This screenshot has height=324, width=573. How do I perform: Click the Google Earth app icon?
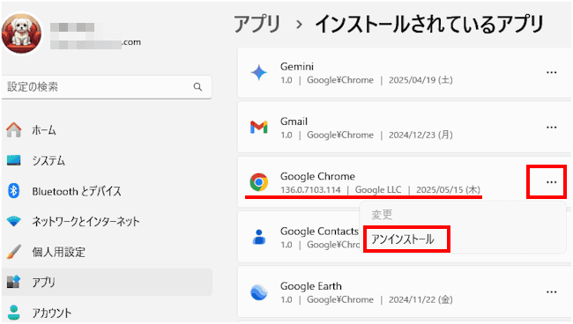click(258, 292)
